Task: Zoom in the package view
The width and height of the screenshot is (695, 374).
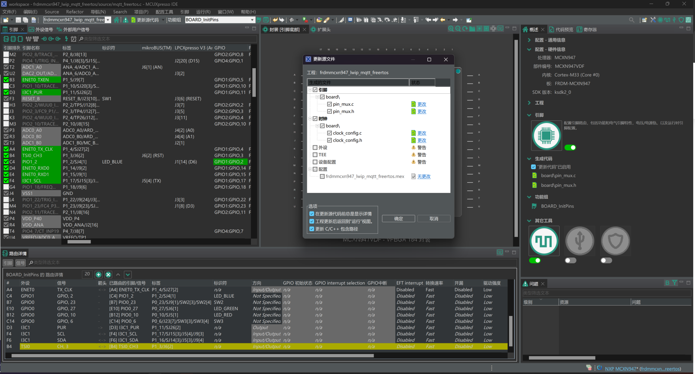Action: 451,29
